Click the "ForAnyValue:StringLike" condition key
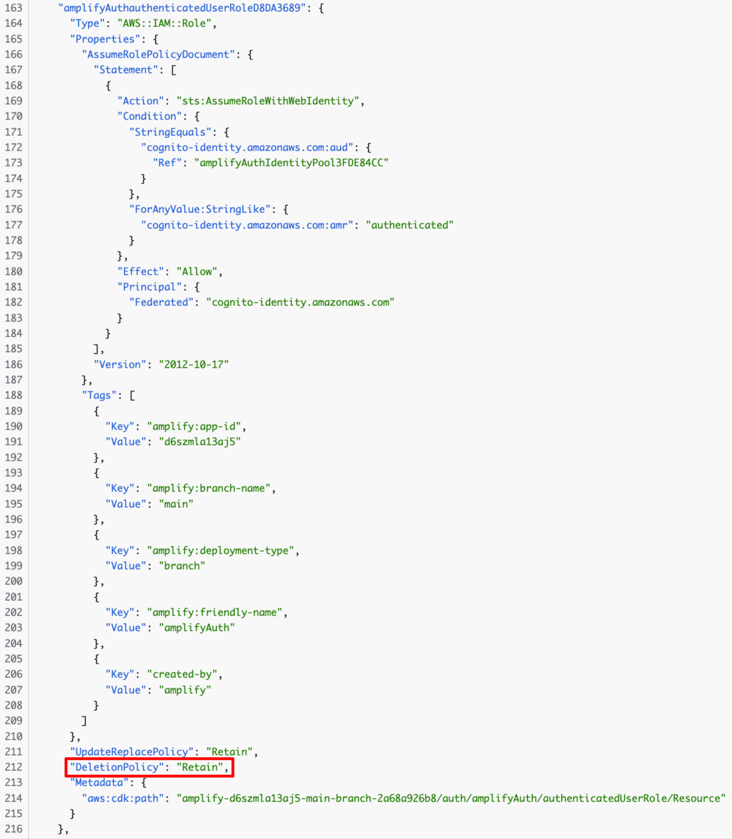732x839 pixels. click(x=202, y=209)
